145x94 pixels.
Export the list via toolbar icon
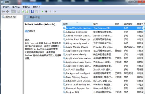(x=27, y=12)
